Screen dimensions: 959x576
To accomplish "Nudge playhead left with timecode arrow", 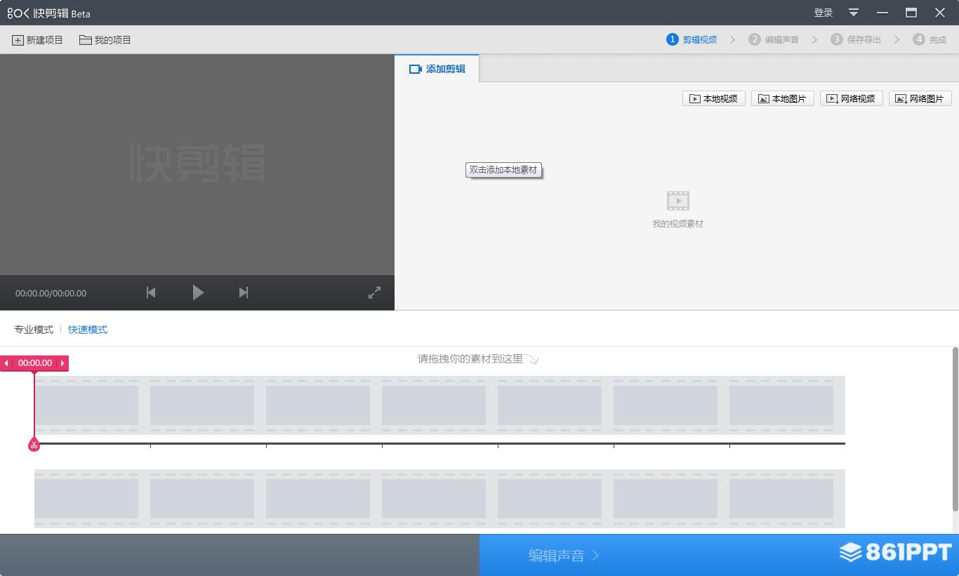I will (x=6, y=363).
